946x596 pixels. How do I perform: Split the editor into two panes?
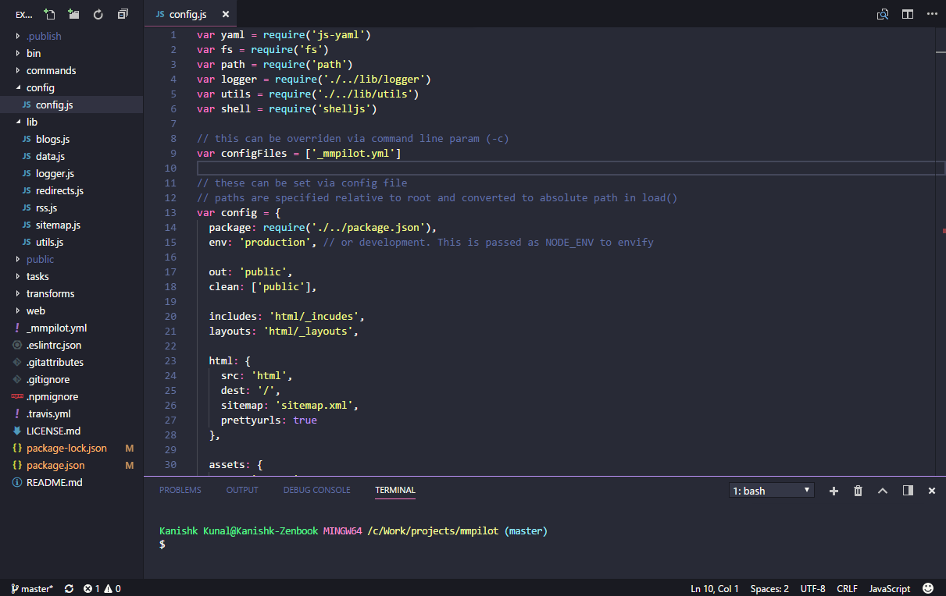point(909,14)
